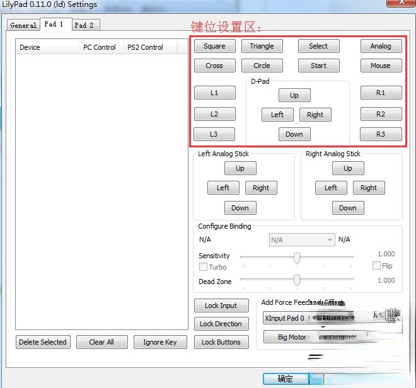Enable the Turbo checkbox
The image size is (416, 388).
pos(203,267)
